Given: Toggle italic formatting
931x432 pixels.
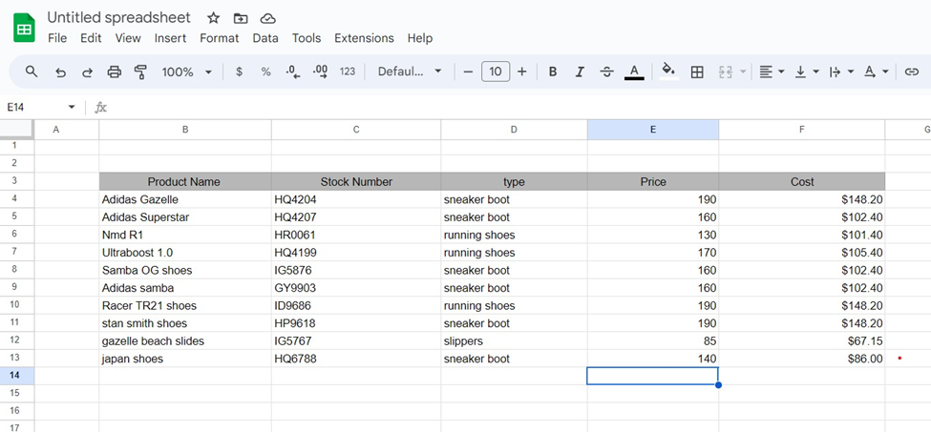Looking at the screenshot, I should [580, 72].
